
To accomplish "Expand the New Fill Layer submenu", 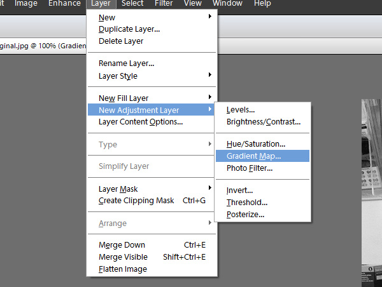I will coord(209,97).
